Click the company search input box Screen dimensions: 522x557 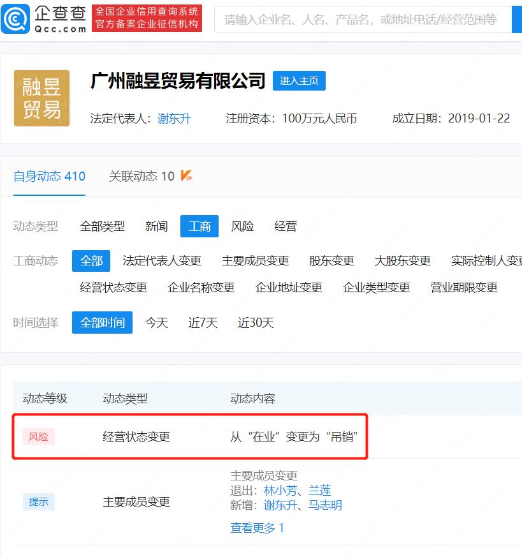(363, 20)
